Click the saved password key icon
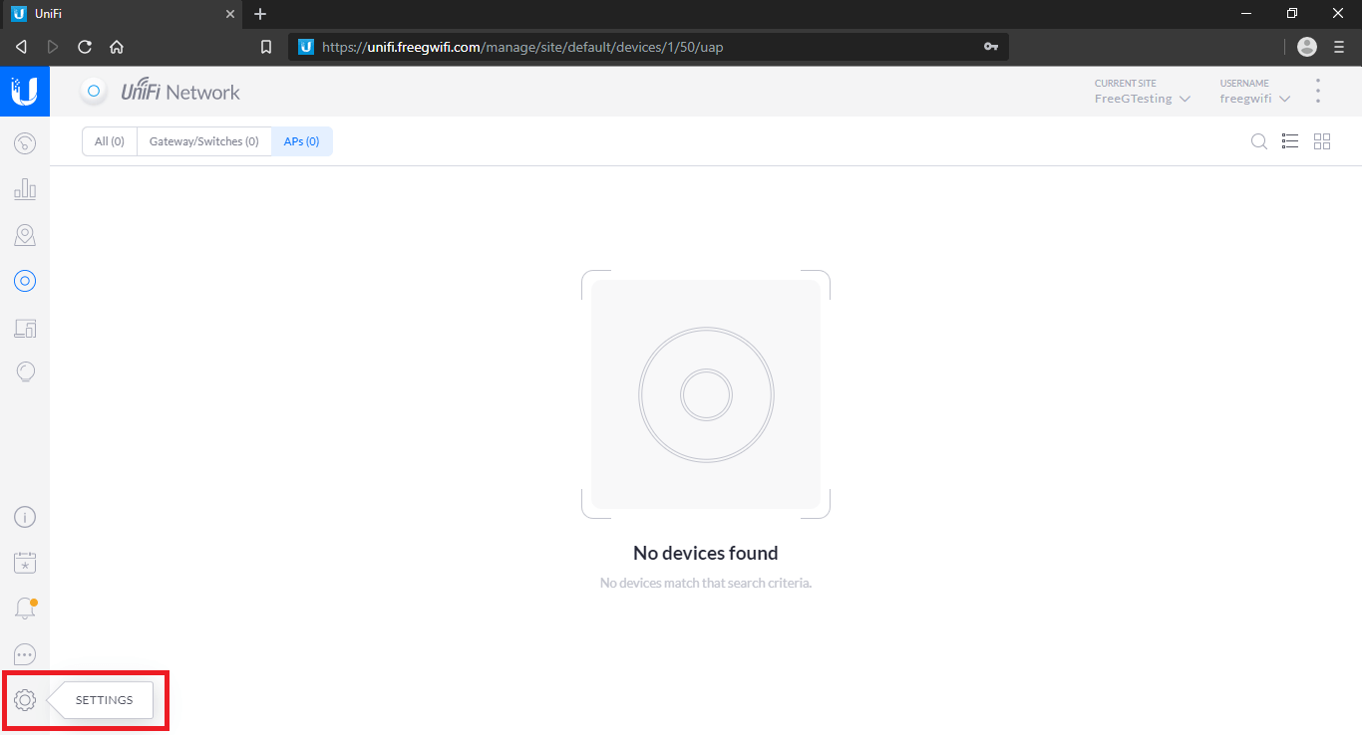Viewport: 1362px width, 735px height. [x=990, y=47]
